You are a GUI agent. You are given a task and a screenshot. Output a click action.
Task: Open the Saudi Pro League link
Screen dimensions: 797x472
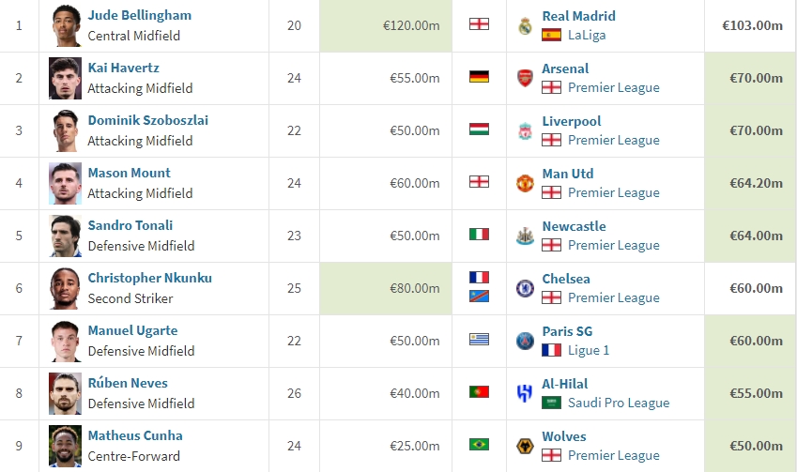(619, 403)
